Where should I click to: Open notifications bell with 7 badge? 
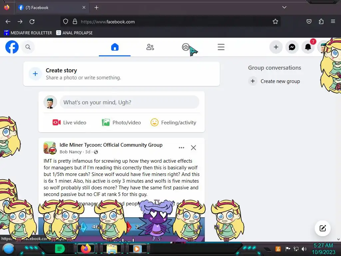pos(308,47)
